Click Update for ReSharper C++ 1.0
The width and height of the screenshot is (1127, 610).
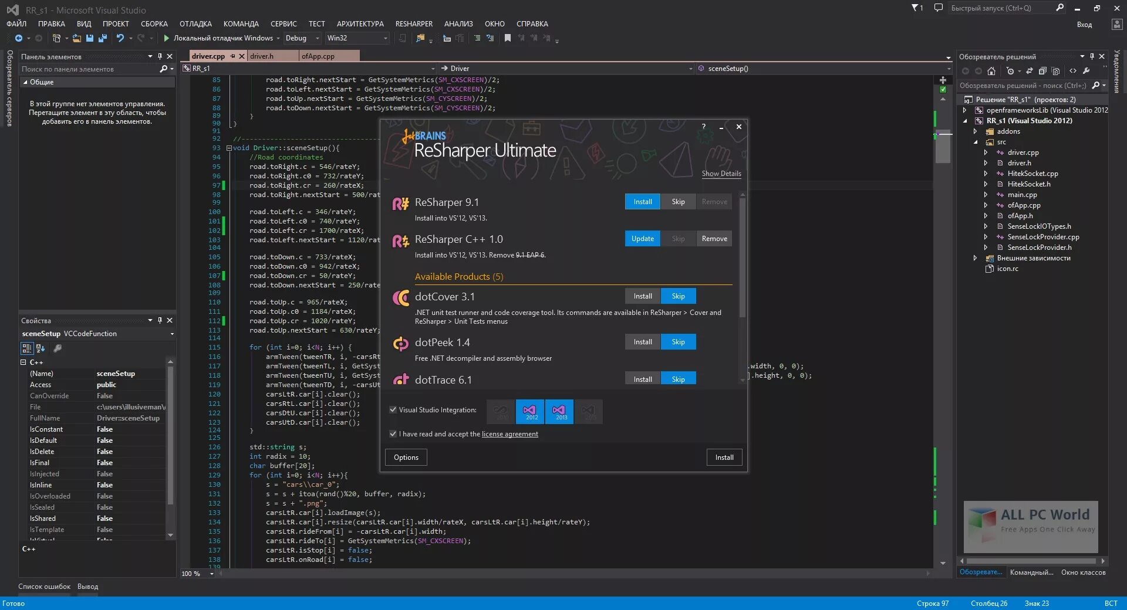point(643,239)
